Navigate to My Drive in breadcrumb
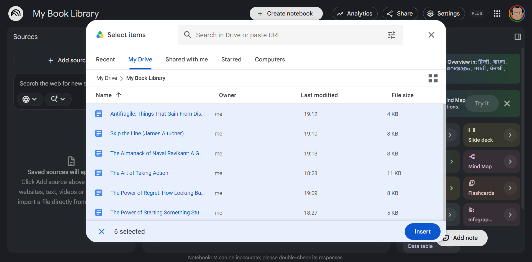 click(x=107, y=78)
